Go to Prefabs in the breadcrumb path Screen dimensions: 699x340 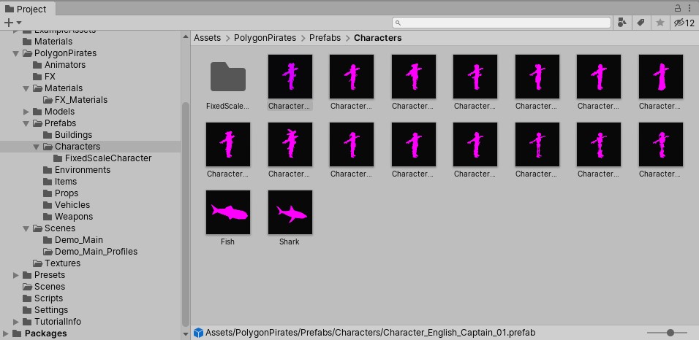(325, 38)
